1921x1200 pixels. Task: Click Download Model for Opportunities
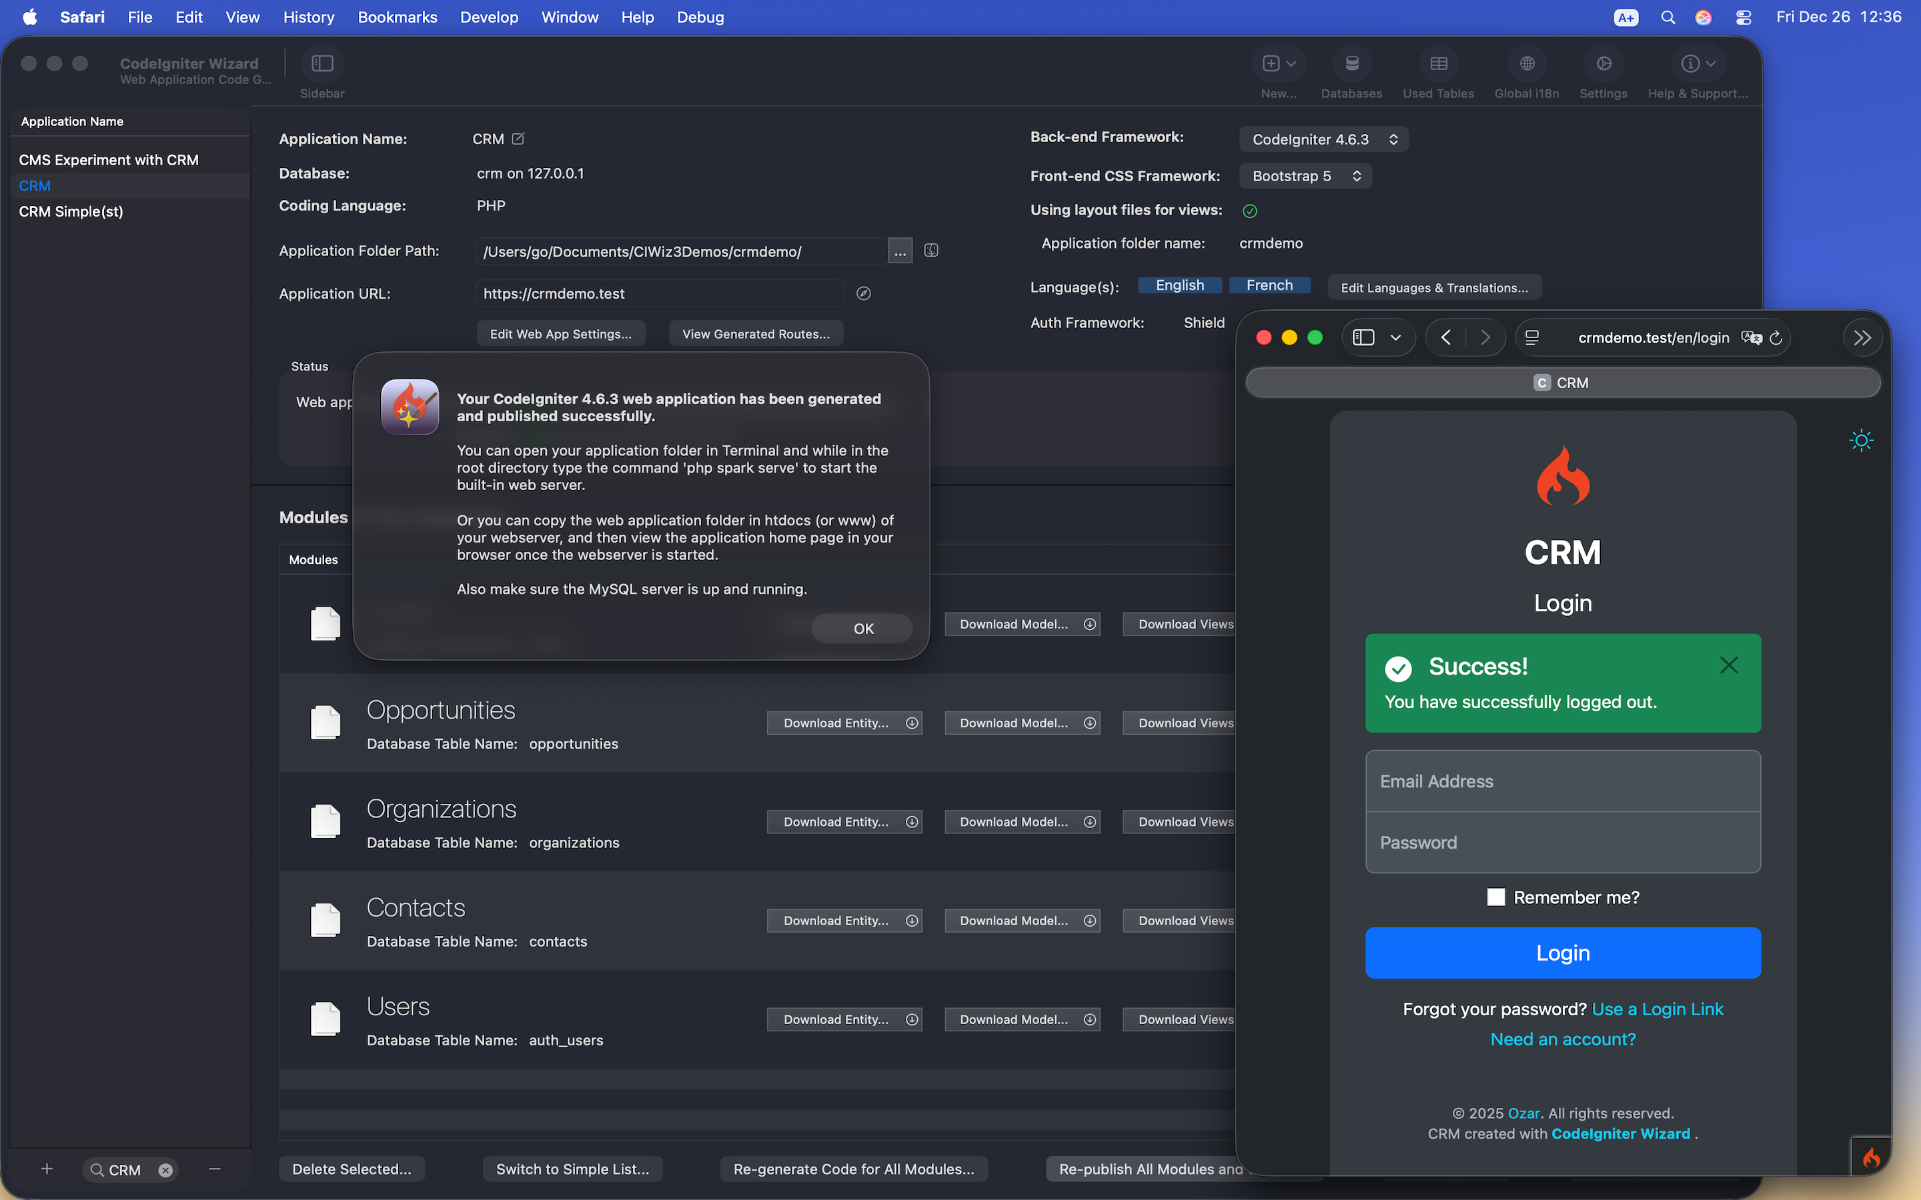[x=1023, y=723]
